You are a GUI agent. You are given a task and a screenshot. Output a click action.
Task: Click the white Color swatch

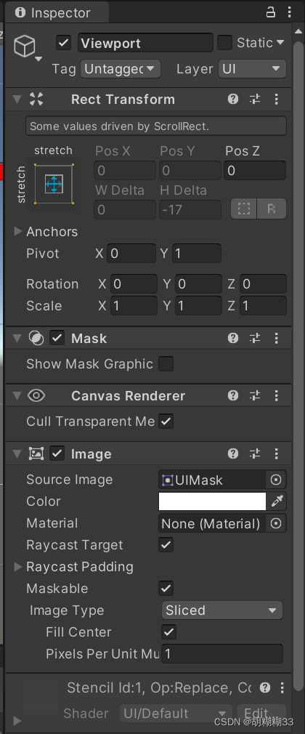tap(212, 501)
